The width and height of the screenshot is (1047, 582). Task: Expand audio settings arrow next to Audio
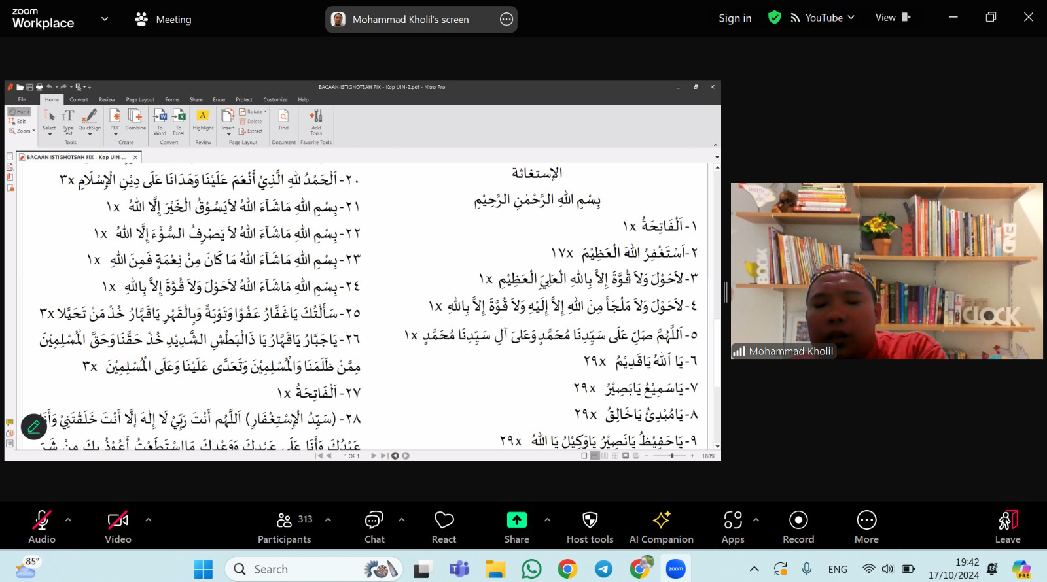[x=68, y=520]
